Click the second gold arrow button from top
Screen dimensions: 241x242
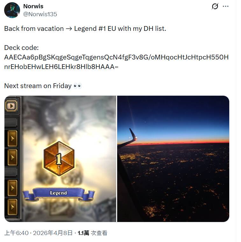[12, 157]
